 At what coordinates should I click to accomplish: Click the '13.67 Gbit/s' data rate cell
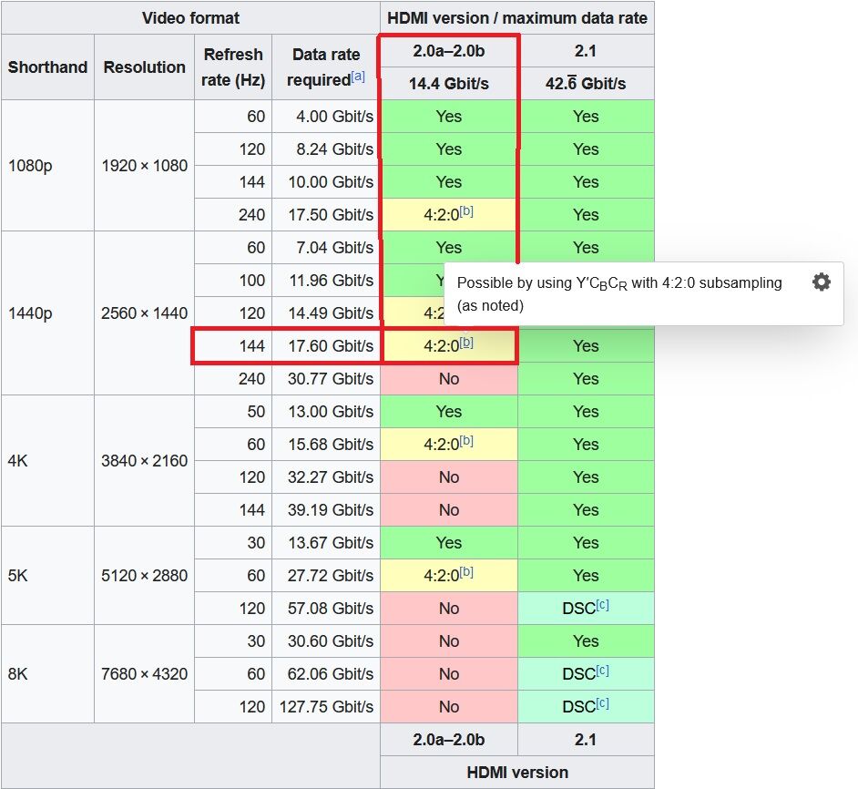click(326, 543)
